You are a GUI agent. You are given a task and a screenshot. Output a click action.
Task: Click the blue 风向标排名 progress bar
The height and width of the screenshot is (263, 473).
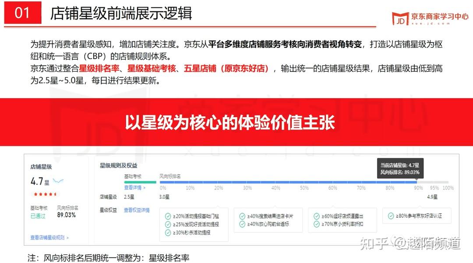288,182
